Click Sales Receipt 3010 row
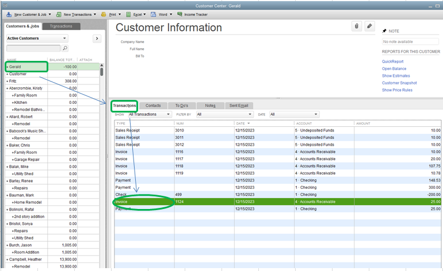Viewport: 443px width, 271px height. click(x=277, y=130)
